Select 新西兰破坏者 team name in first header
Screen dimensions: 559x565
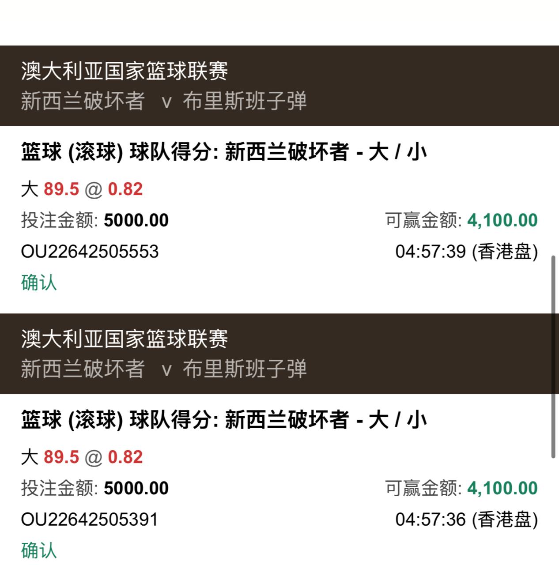(x=83, y=101)
